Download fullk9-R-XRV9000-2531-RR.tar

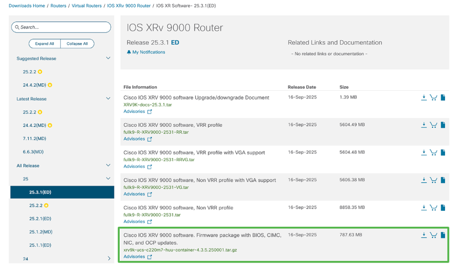(x=423, y=125)
